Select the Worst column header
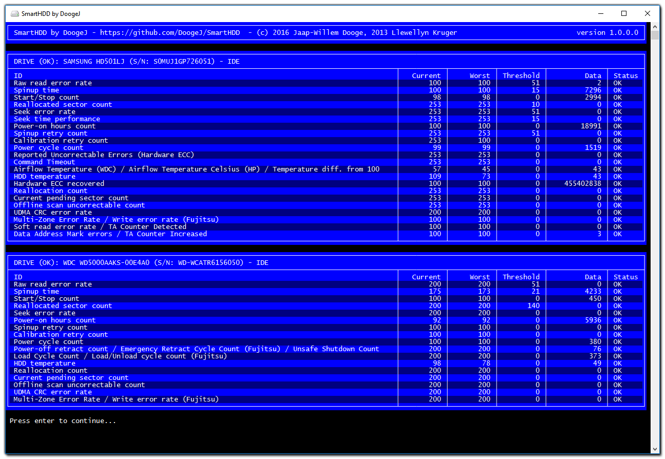Image resolution: width=665 pixels, height=459 pixels. [x=479, y=75]
